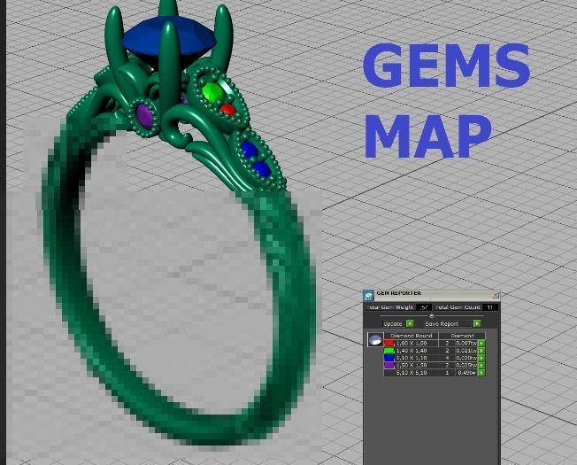Click the purple color swatch for 1,50 X 1,50

pos(389,365)
